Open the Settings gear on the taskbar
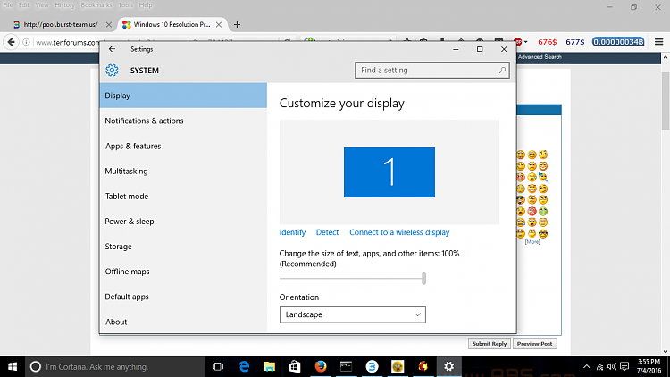670x377 pixels. (x=448, y=367)
